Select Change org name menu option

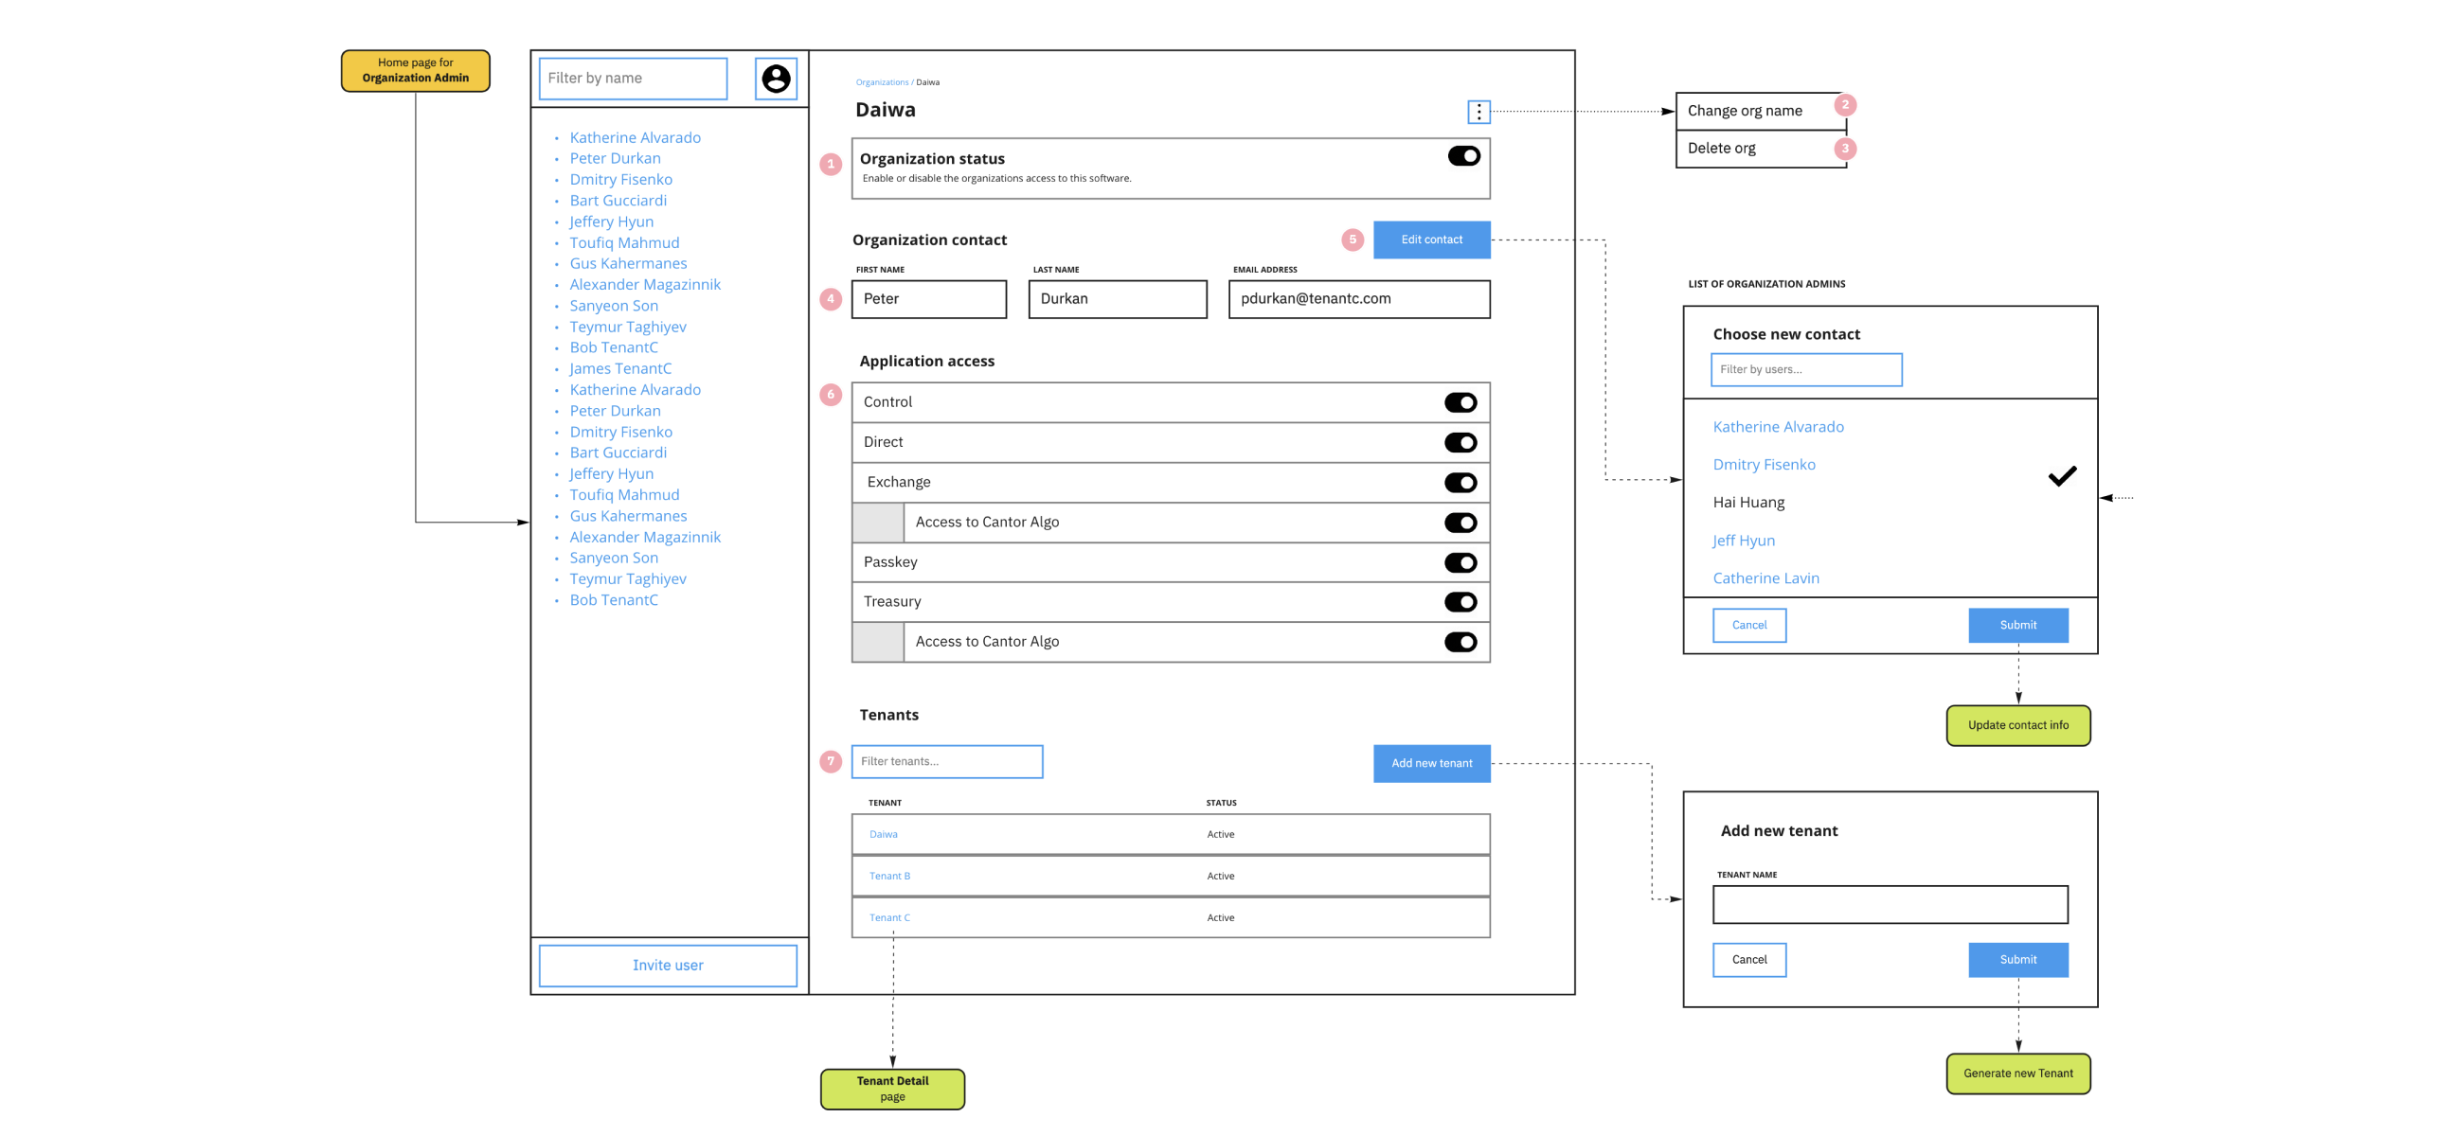(x=1744, y=111)
